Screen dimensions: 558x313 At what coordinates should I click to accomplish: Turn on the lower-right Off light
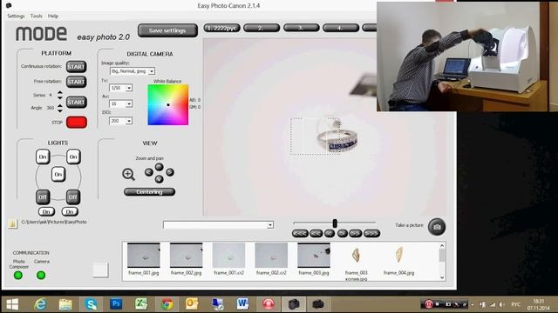tap(73, 197)
